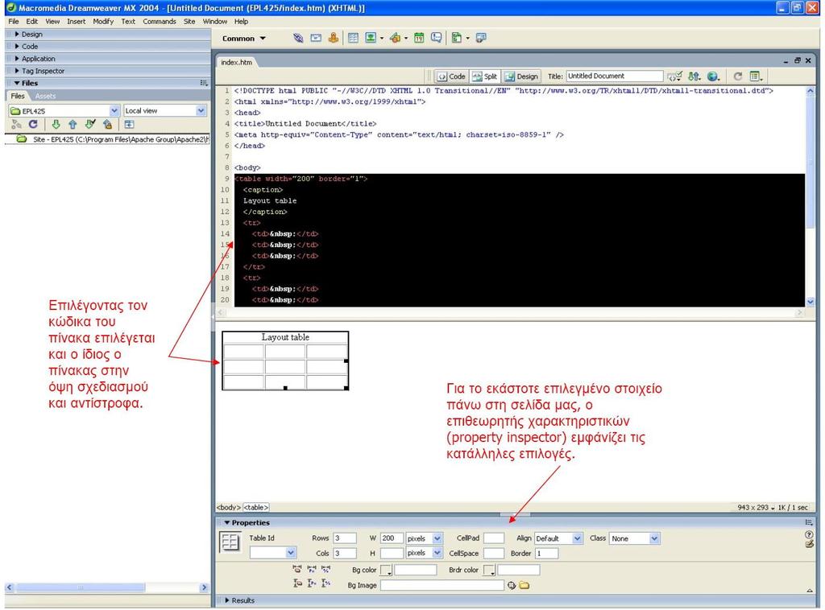Screen dimensions: 825x610
Task: Click the Point to File target icon
Action: [x=512, y=585]
